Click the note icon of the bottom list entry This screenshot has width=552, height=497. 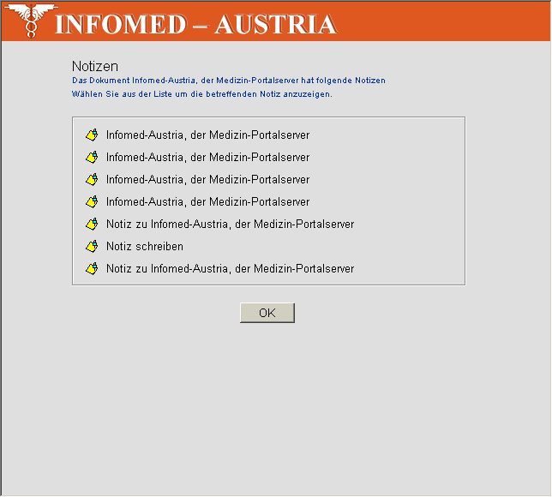tap(92, 269)
